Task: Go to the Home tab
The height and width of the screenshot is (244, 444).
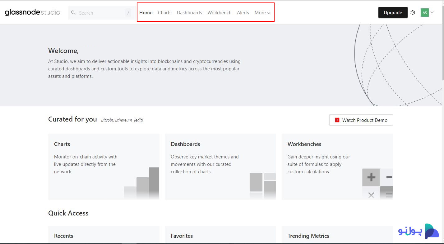Action: click(146, 13)
